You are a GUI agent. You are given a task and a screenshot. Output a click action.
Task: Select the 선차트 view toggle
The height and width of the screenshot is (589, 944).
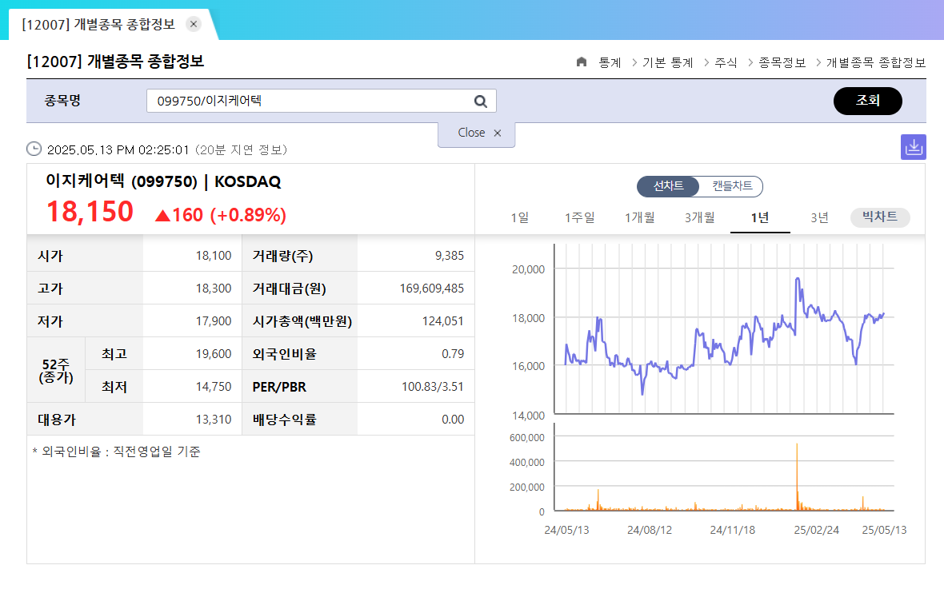(x=670, y=186)
